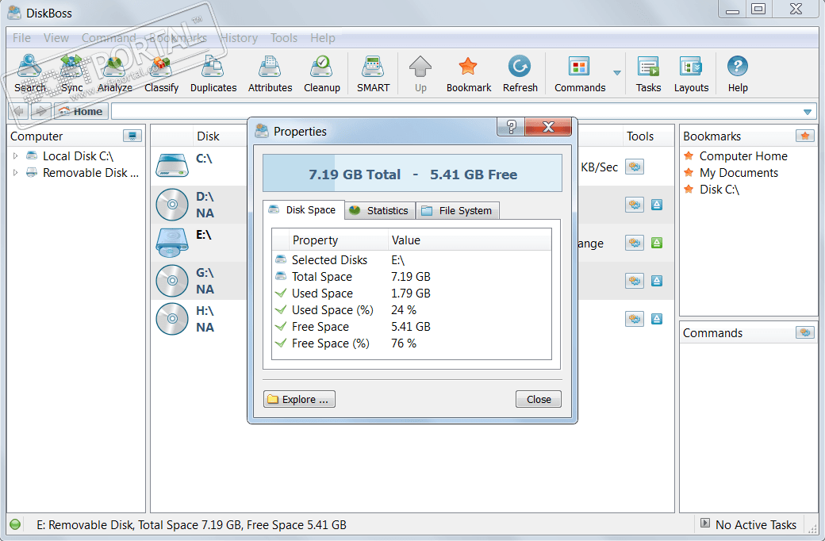The height and width of the screenshot is (541, 825).
Task: Open the Analyze tool
Action: tap(115, 74)
